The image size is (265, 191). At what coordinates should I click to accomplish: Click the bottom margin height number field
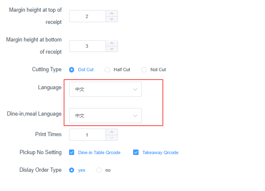point(87,46)
